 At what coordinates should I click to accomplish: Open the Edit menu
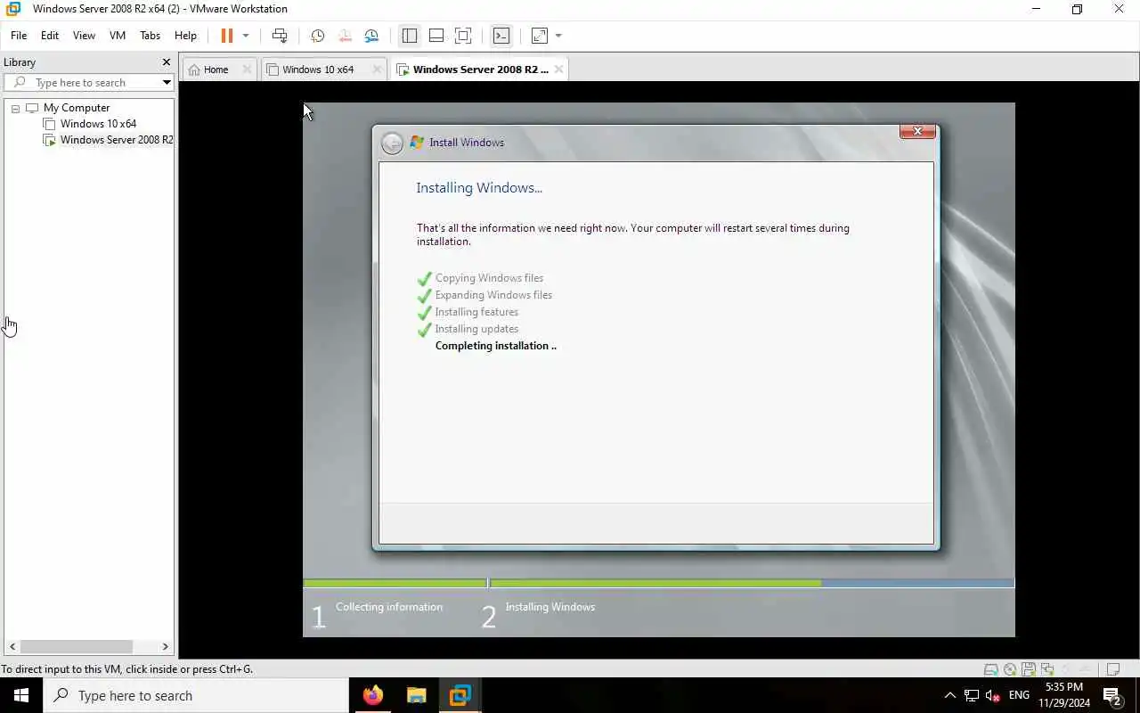tap(50, 36)
